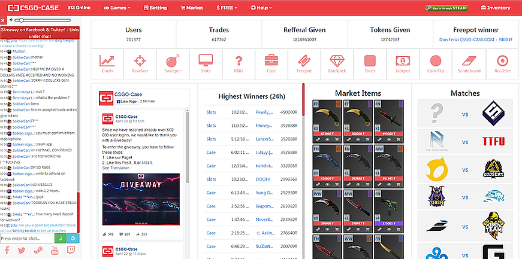Sign in through Steam

446,8
